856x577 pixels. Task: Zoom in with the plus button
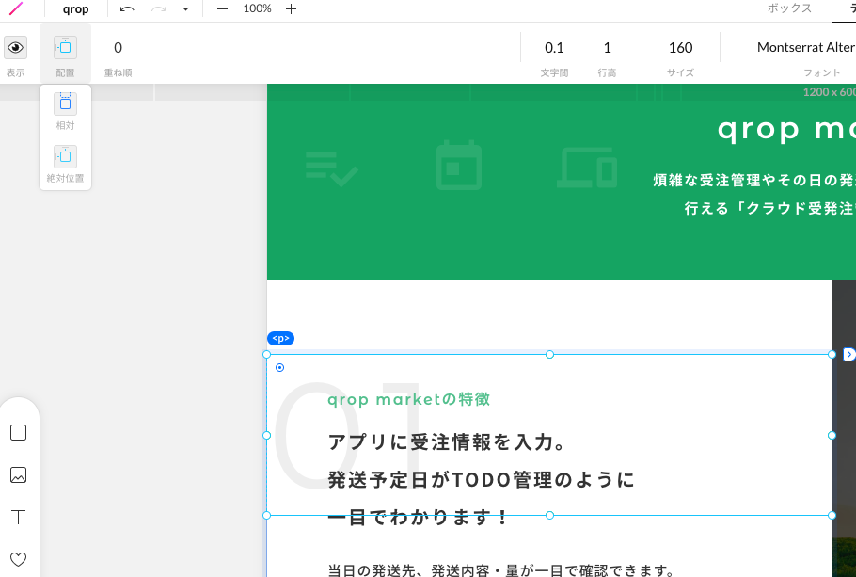(x=291, y=8)
